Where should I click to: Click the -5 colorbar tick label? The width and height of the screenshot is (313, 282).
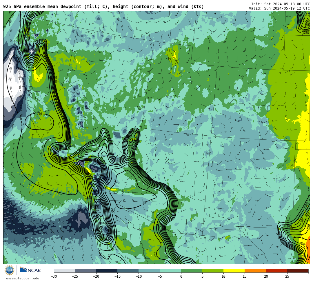click(x=160, y=276)
